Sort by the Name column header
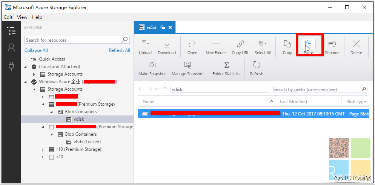 (206, 101)
